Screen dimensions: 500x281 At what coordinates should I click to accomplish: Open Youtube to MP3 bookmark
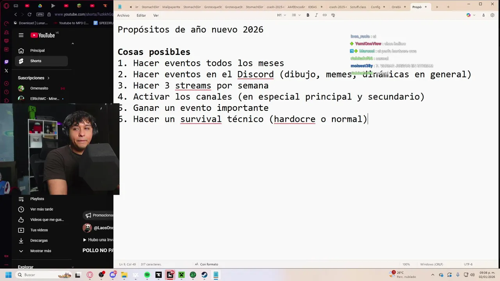70,23
